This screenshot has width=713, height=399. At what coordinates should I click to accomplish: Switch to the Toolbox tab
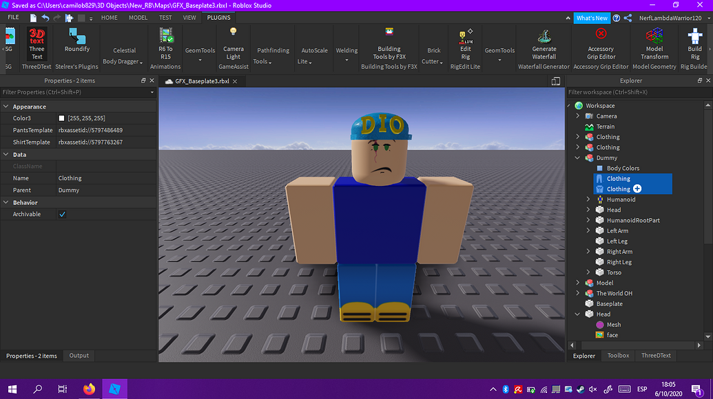coord(618,356)
